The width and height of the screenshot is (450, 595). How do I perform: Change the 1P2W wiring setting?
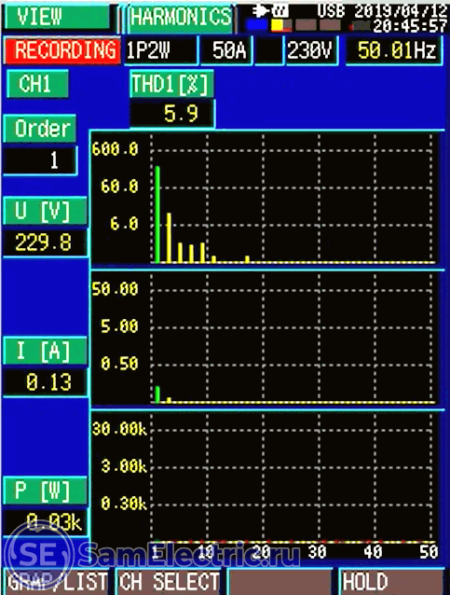point(161,50)
